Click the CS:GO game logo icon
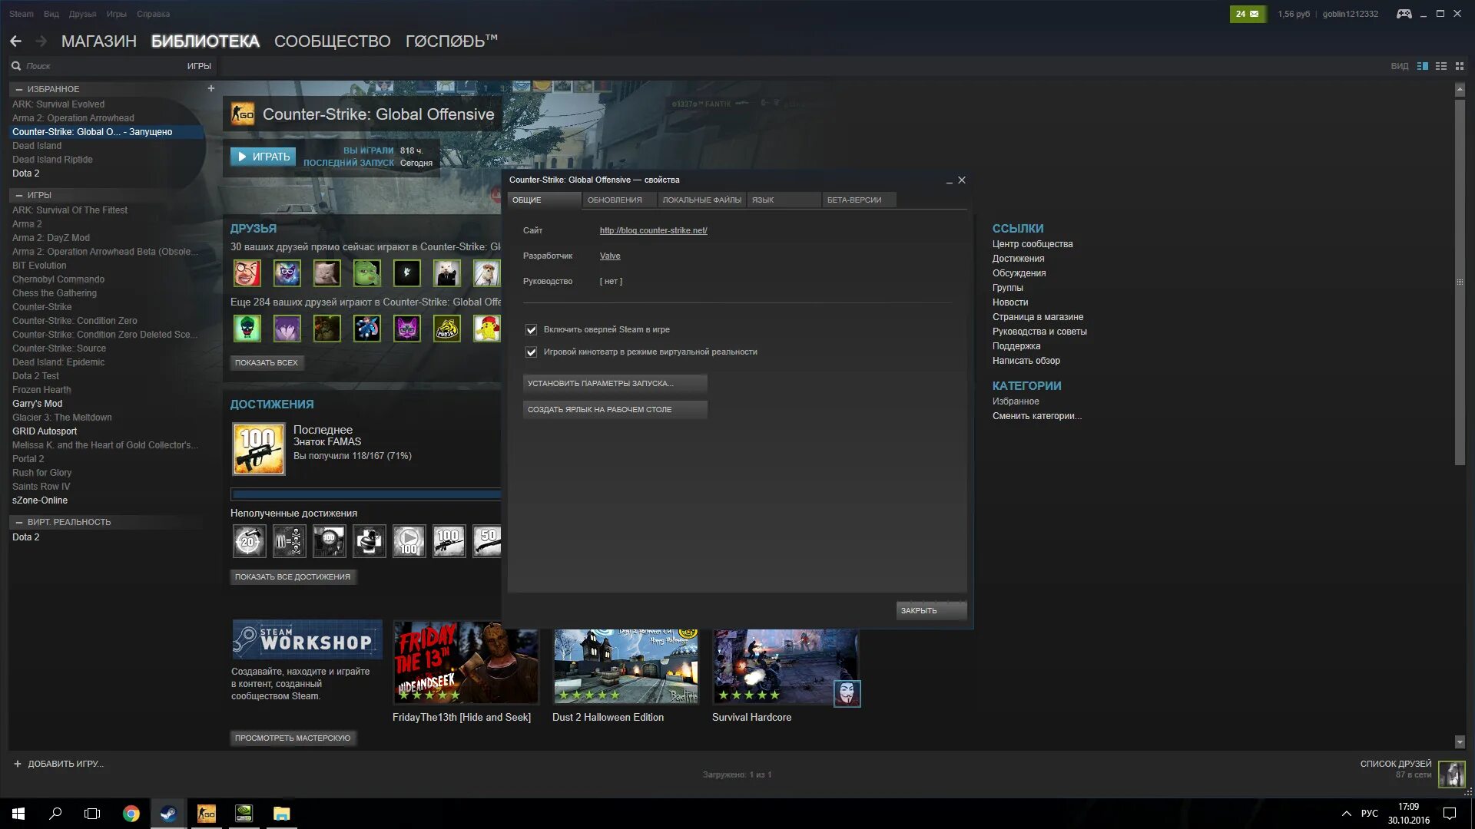 (x=243, y=114)
